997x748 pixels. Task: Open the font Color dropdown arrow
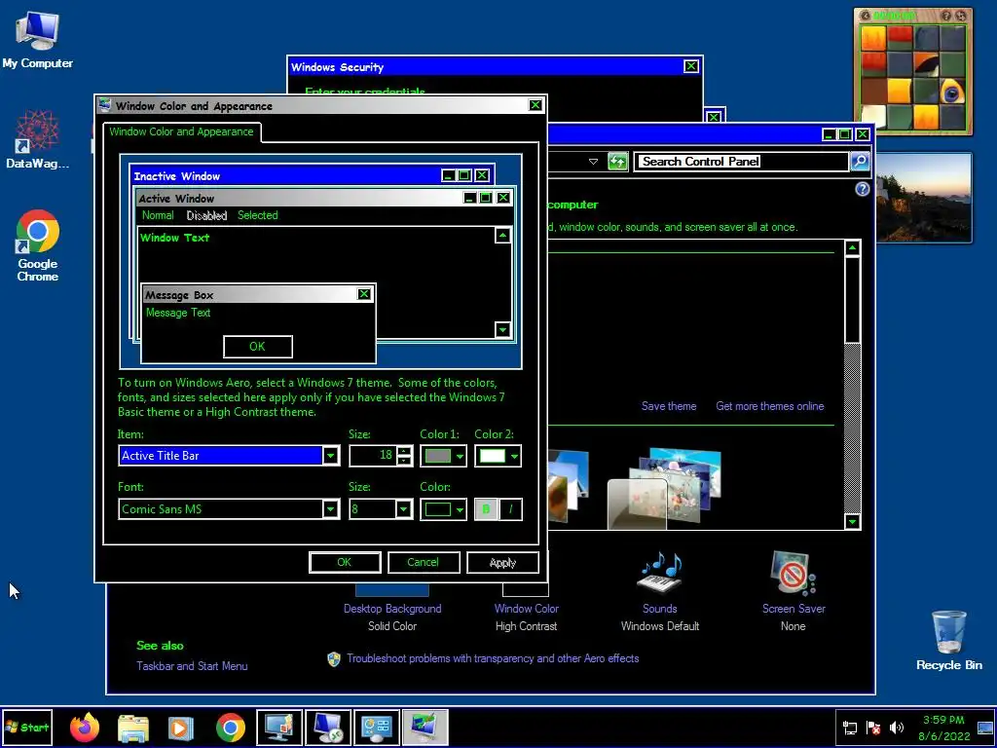pos(461,508)
